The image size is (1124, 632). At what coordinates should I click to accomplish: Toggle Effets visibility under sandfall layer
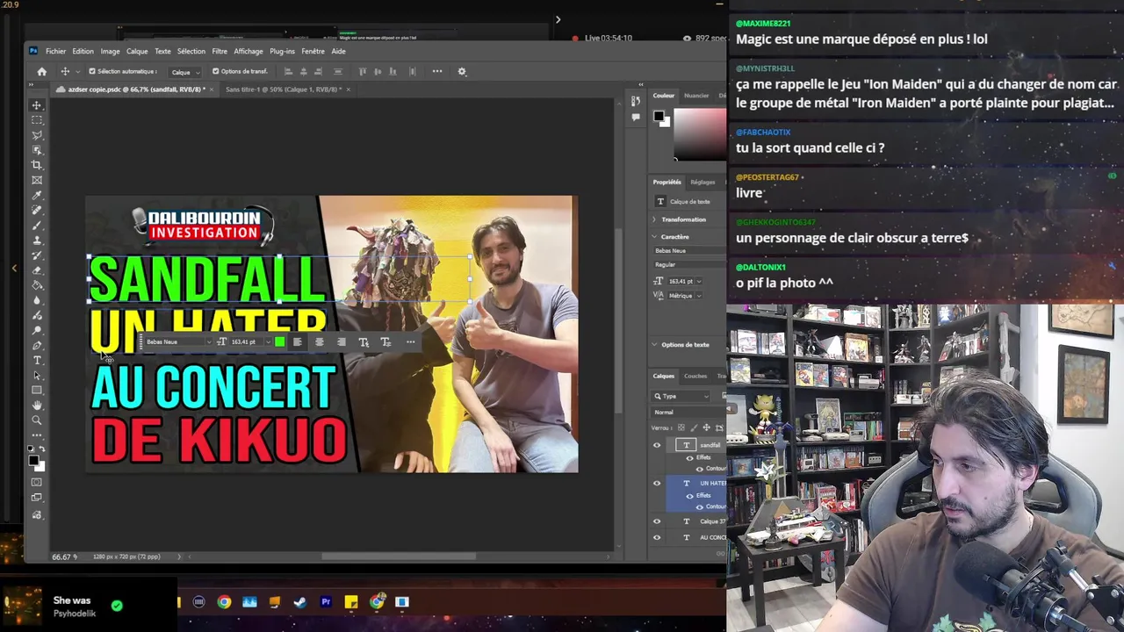pyautogui.click(x=689, y=457)
